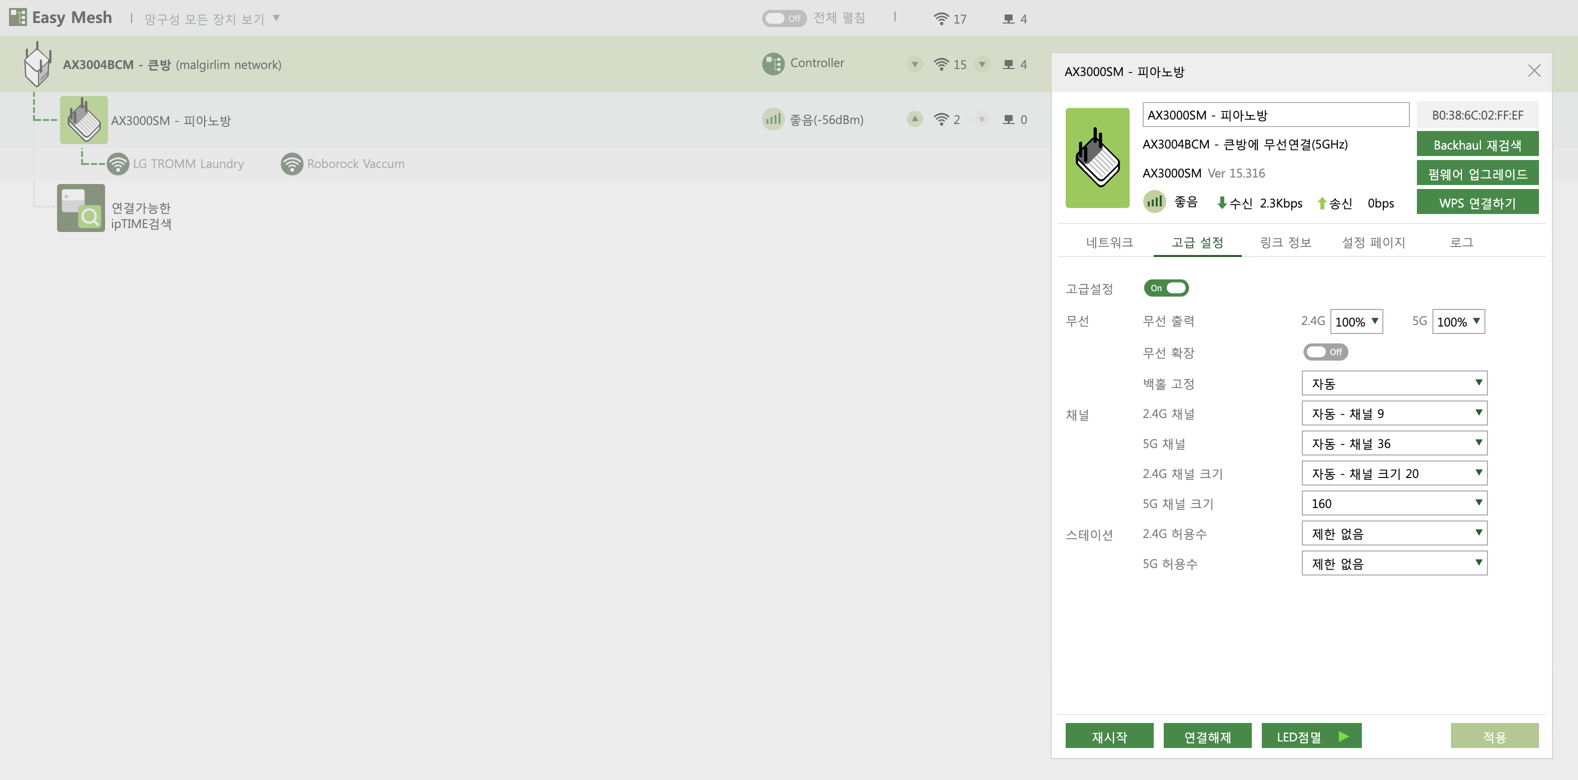Click the LG TROMM Laundry wifi icon
The width and height of the screenshot is (1578, 780).
(118, 163)
